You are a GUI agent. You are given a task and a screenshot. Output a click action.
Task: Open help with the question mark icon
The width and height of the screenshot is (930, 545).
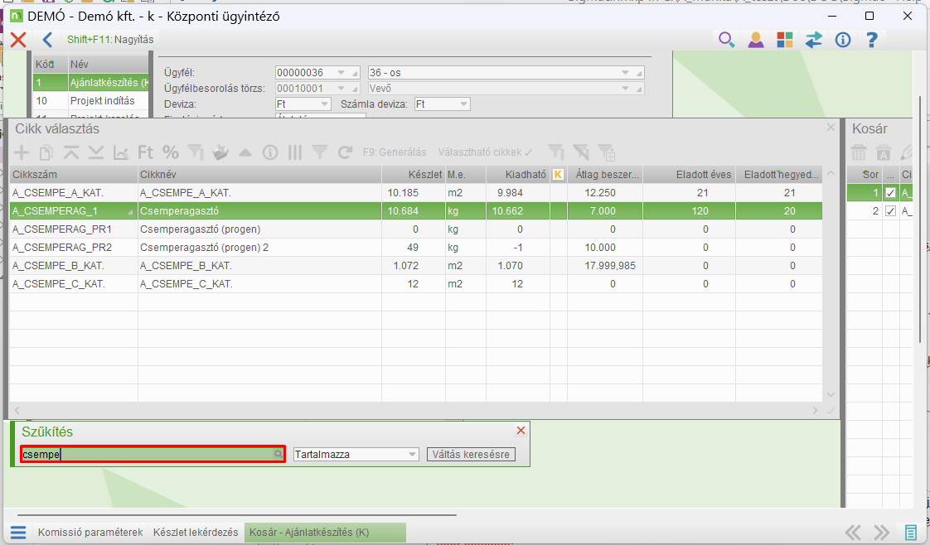tap(871, 40)
